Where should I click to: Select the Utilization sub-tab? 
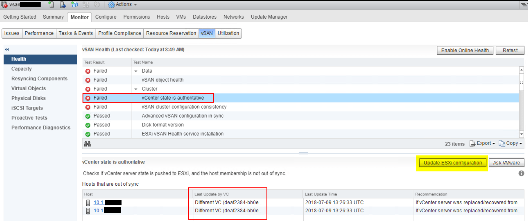[x=228, y=33]
